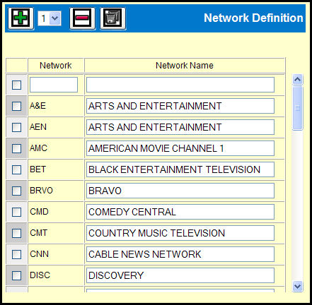Image resolution: width=312 pixels, height=305 pixels.
Task: Click the AMERICAN MOVIE CHANNEL 1 field
Action: 180,148
